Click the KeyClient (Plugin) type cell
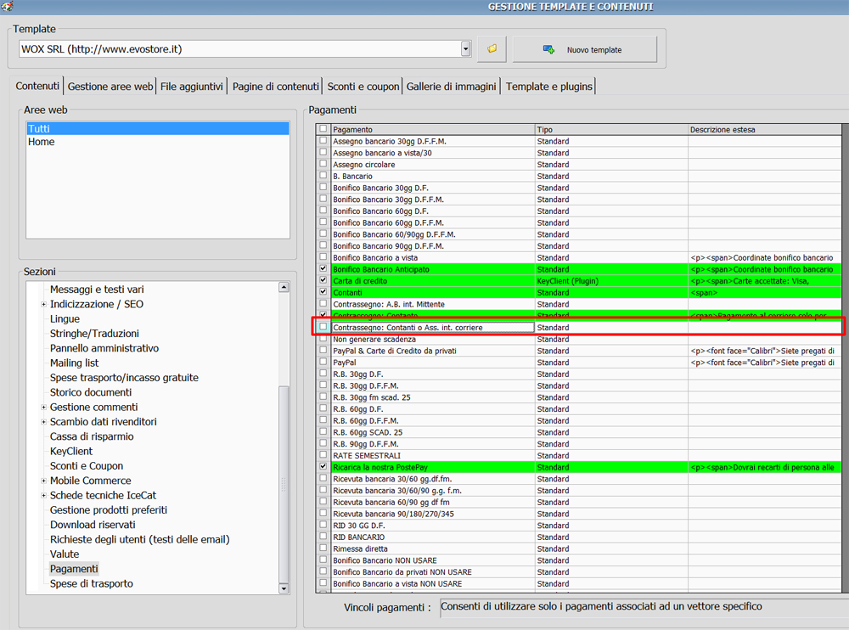The width and height of the screenshot is (849, 630). point(611,281)
